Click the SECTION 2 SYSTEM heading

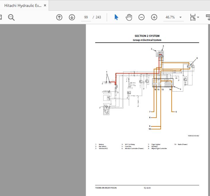point(147,36)
